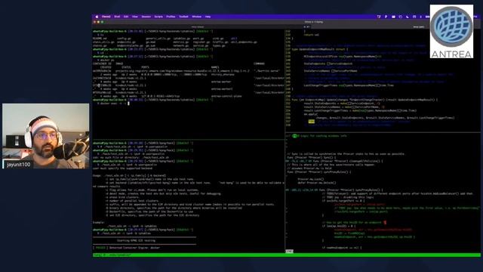Open the Scripts menu
This screenshot has height=272, width=483.
pos(158,17)
